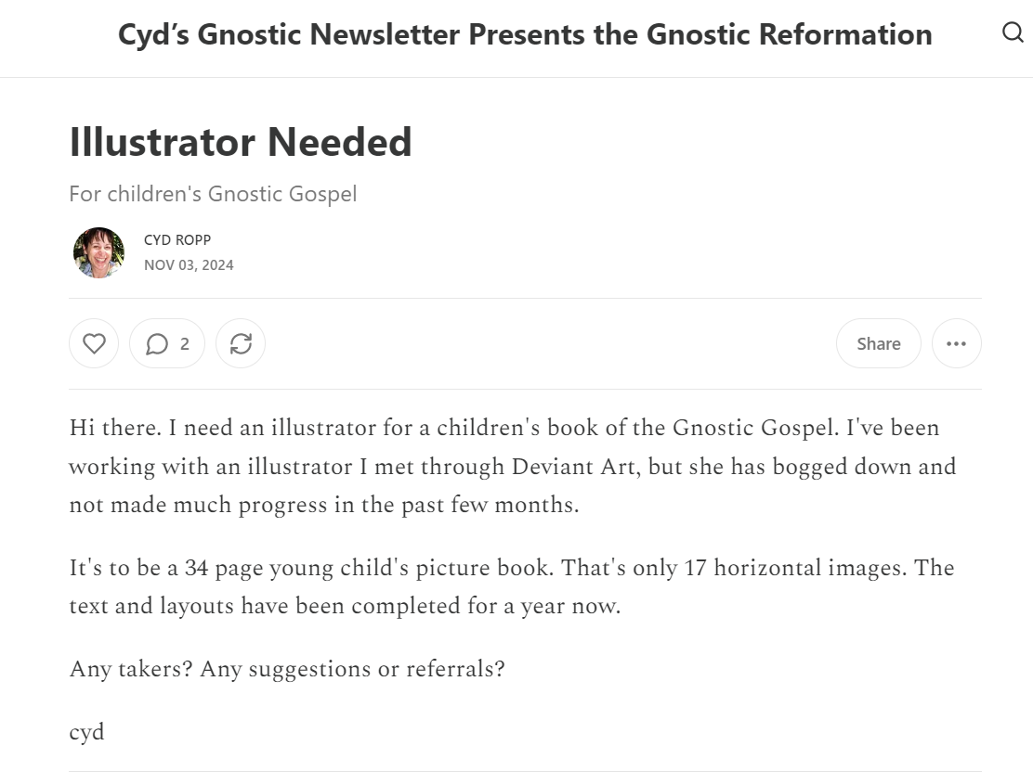The height and width of the screenshot is (784, 1033).
Task: Go to Cyd's Gnostic Newsletter home title
Action: 525,35
